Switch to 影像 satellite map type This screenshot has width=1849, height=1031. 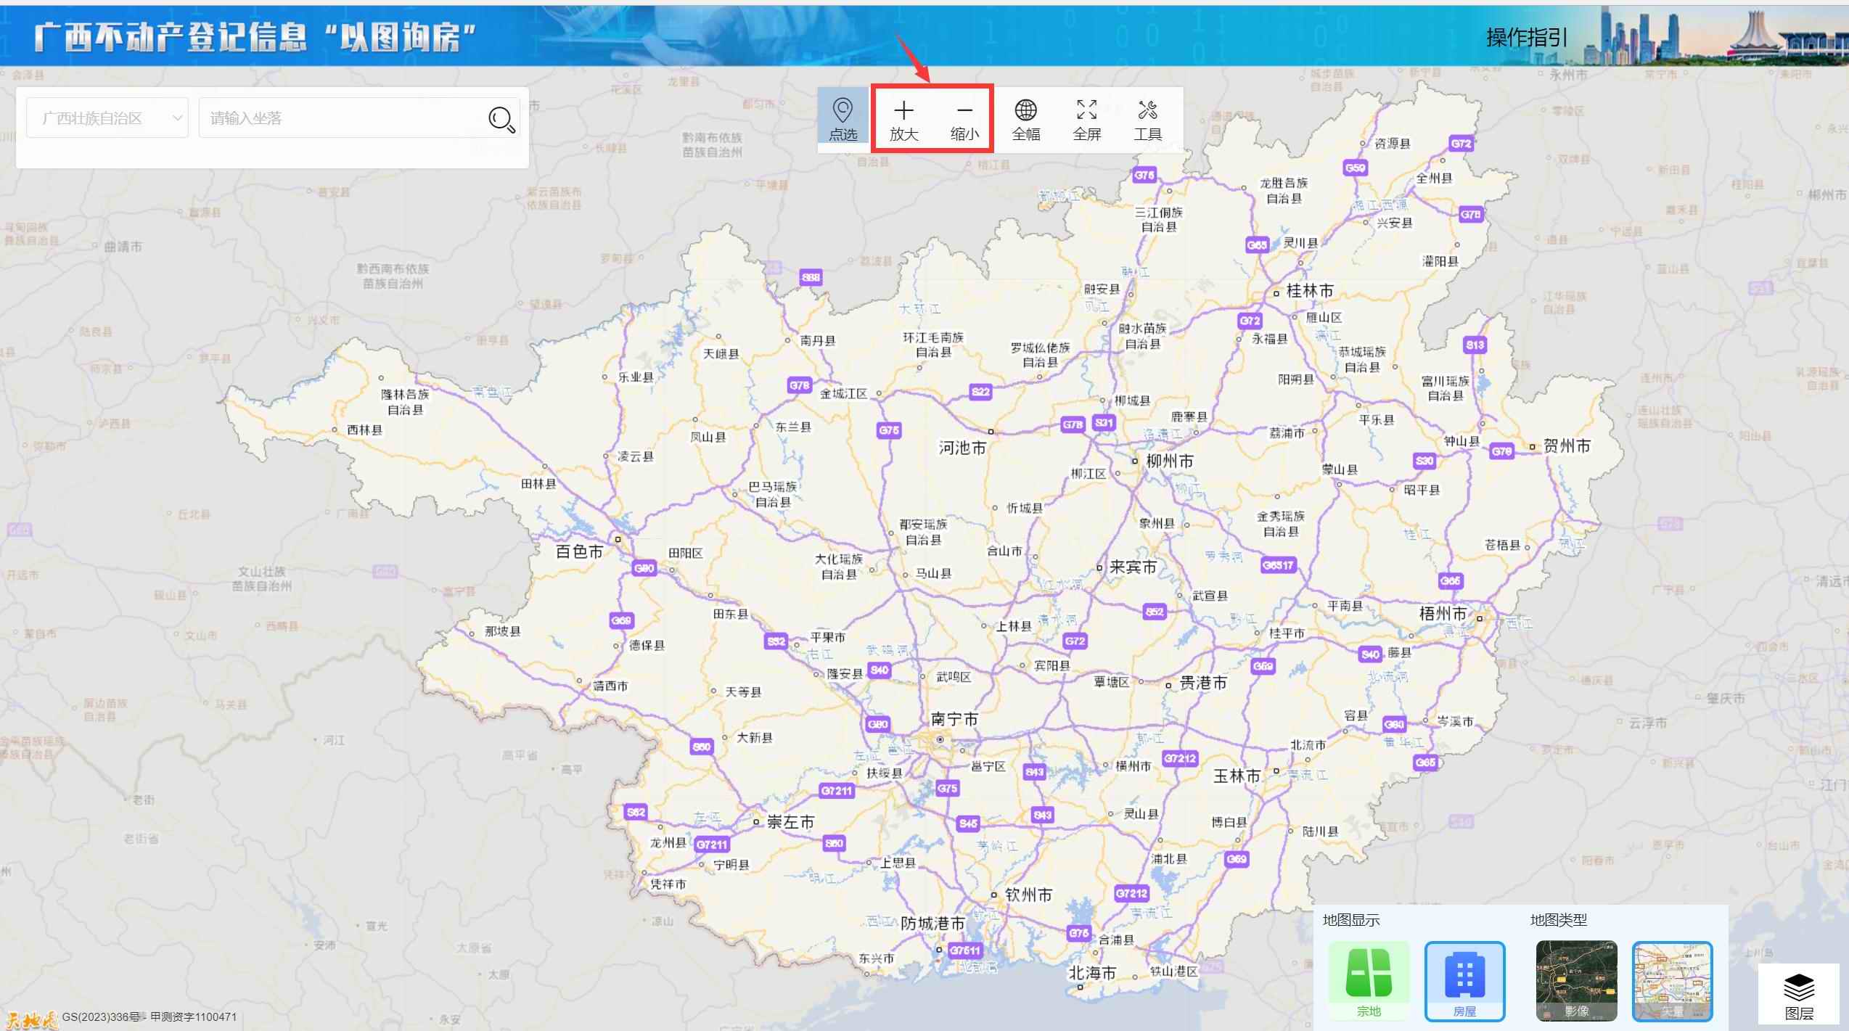(1576, 980)
